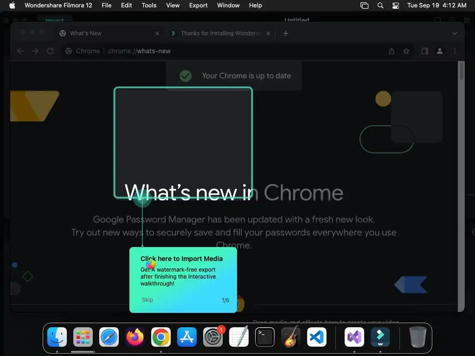Open Control Center in menu bar
This screenshot has height=356, width=475.
pos(396,6)
